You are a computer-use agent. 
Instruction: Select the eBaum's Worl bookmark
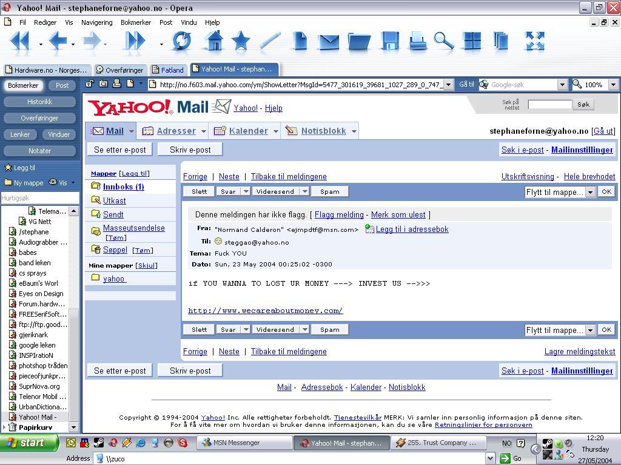pos(38,283)
